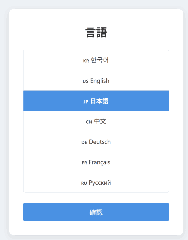Click the word Deutsch

click(x=100, y=142)
